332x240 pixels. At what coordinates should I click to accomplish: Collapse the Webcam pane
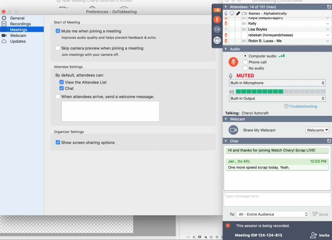pos(226,119)
